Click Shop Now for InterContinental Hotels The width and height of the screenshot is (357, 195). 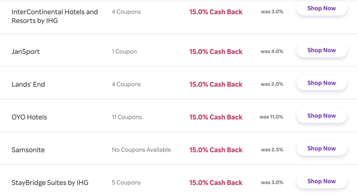(x=322, y=8)
